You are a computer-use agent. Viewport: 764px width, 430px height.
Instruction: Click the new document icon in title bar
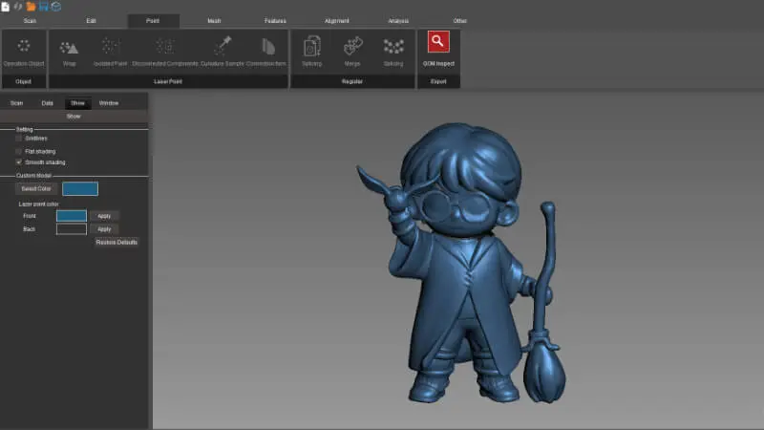6,7
